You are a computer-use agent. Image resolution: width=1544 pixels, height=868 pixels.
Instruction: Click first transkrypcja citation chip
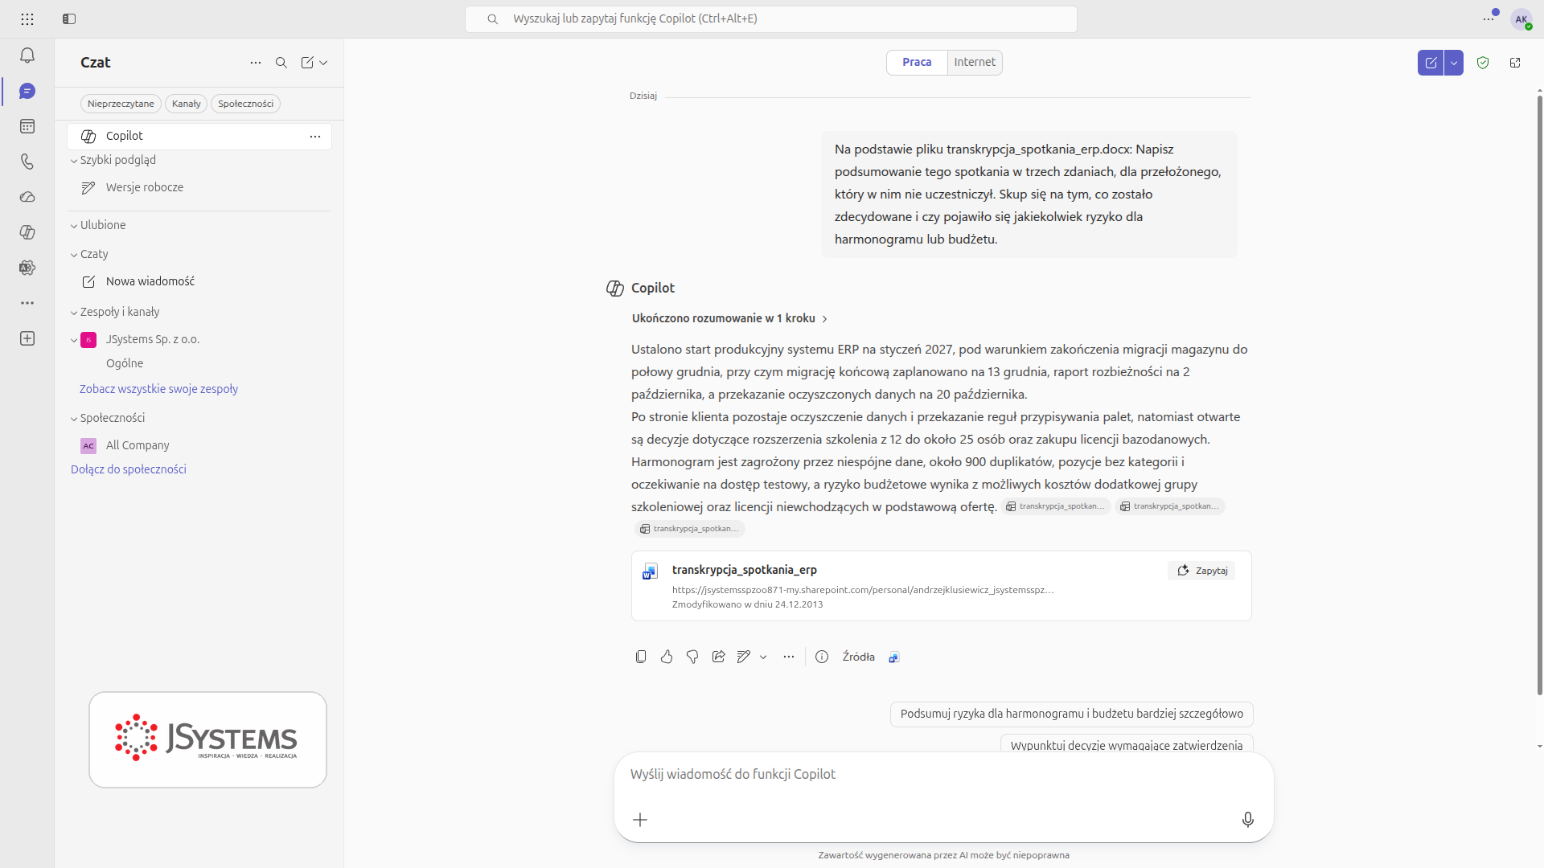[x=1056, y=506]
